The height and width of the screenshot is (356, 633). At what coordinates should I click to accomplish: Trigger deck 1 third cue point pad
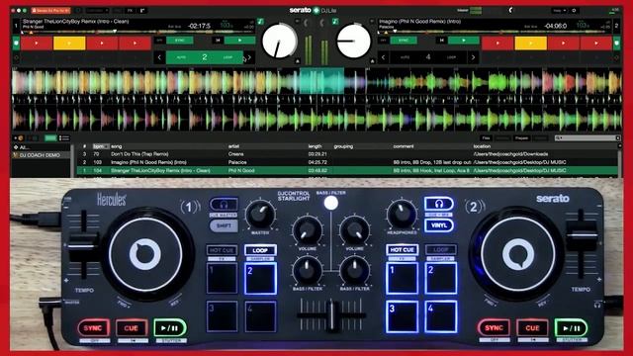point(102,43)
